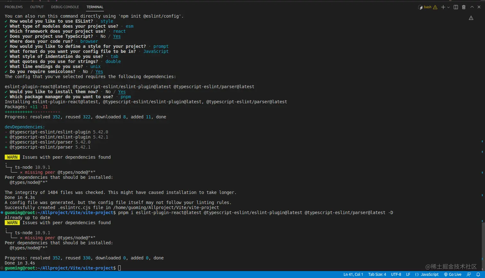Click the 'esm' module type answer
This screenshot has width=485, height=278.
click(x=130, y=26)
